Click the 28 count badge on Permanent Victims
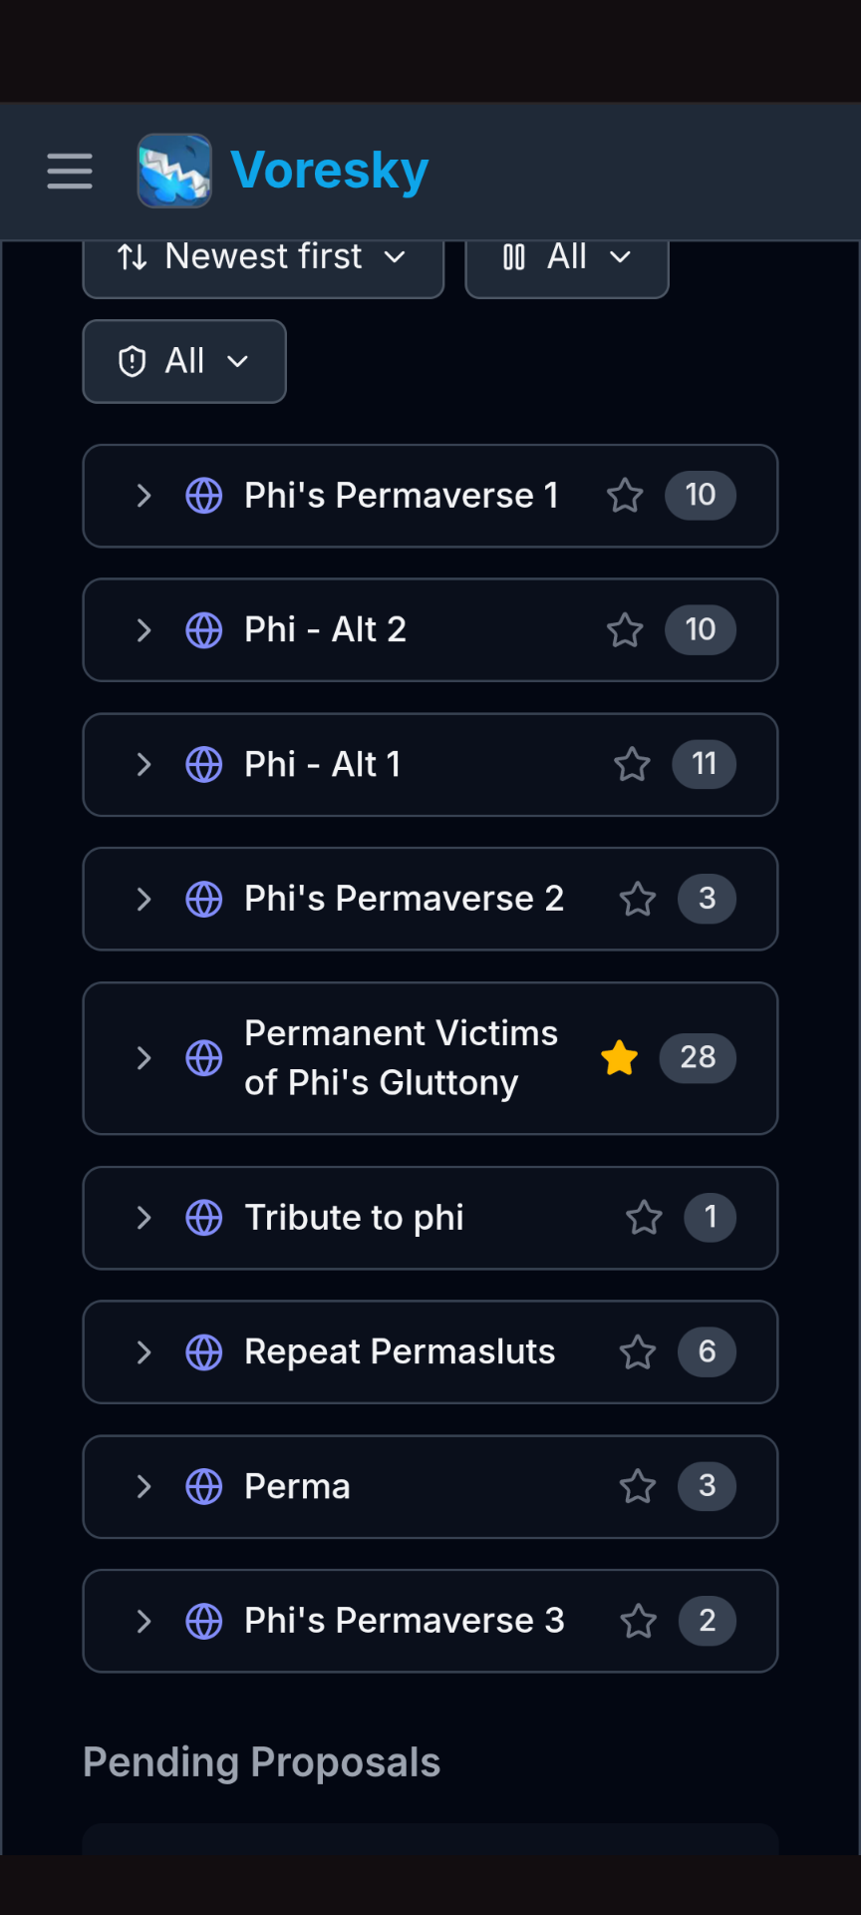 (698, 1058)
